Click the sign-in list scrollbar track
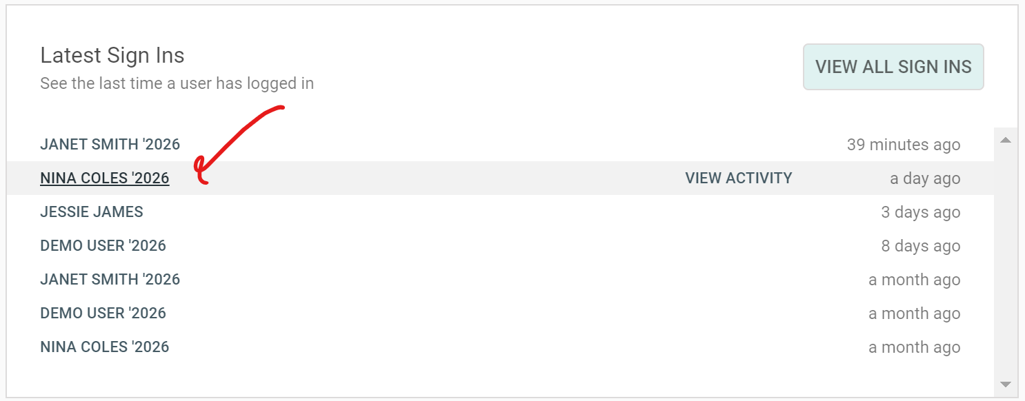The height and width of the screenshot is (401, 1025). (1005, 262)
